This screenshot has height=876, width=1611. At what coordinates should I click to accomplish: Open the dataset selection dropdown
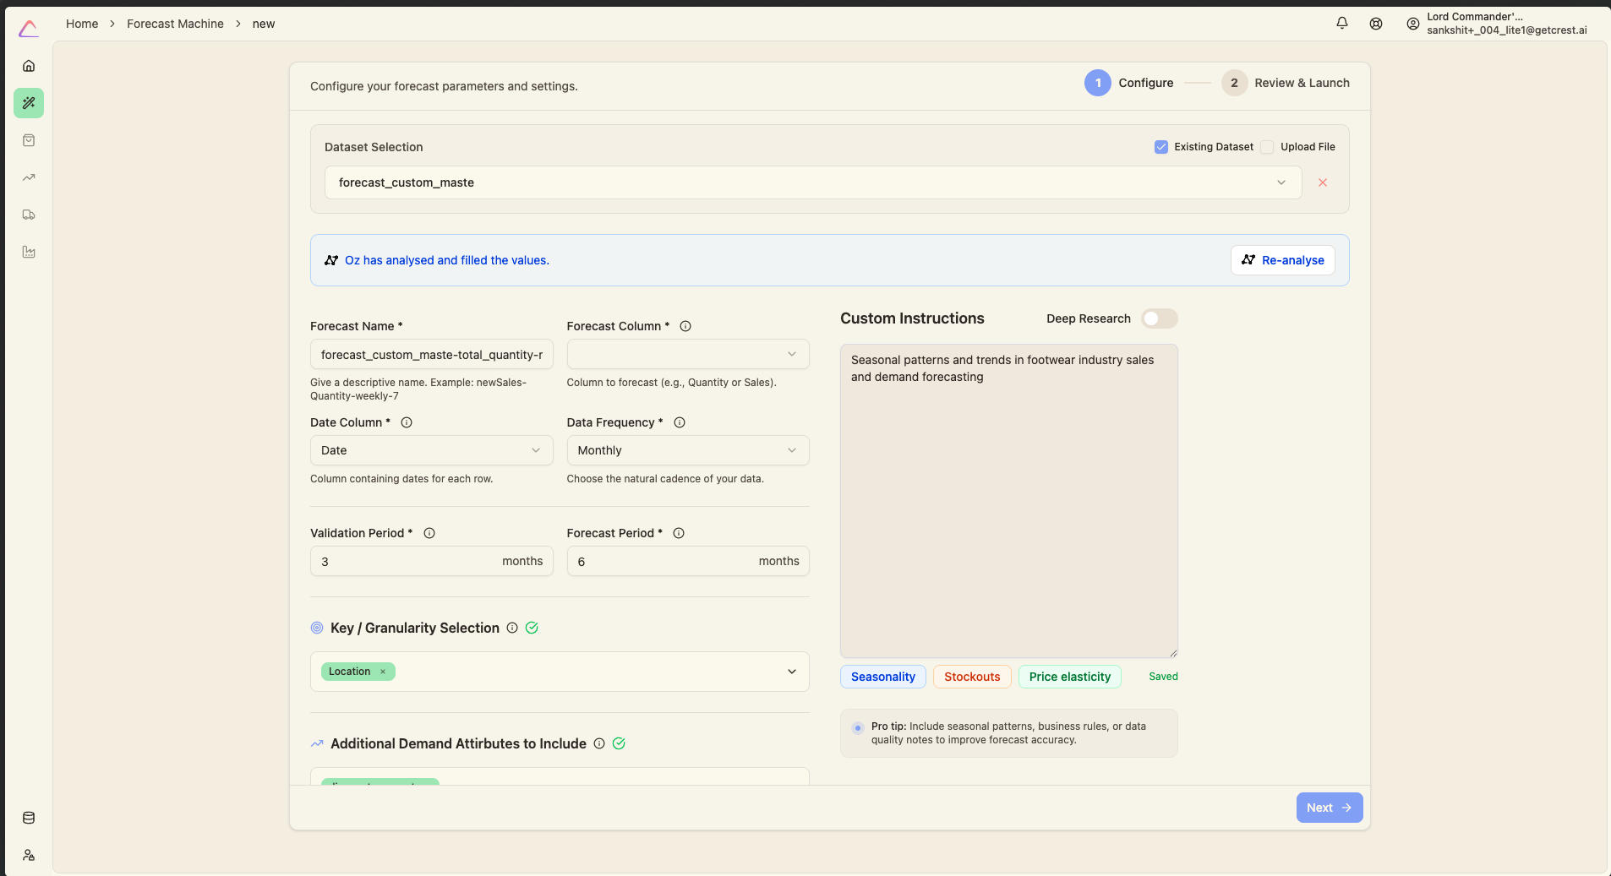click(x=813, y=182)
